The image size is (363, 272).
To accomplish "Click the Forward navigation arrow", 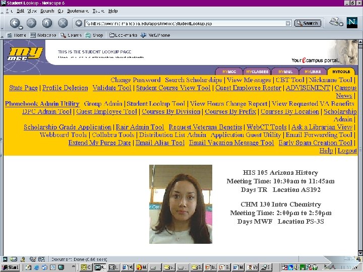I will pyautogui.click(x=31, y=23).
